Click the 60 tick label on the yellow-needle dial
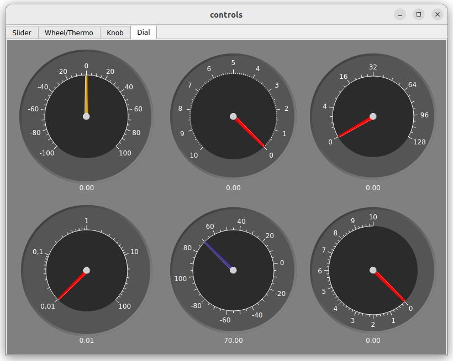The image size is (453, 361). click(x=138, y=109)
